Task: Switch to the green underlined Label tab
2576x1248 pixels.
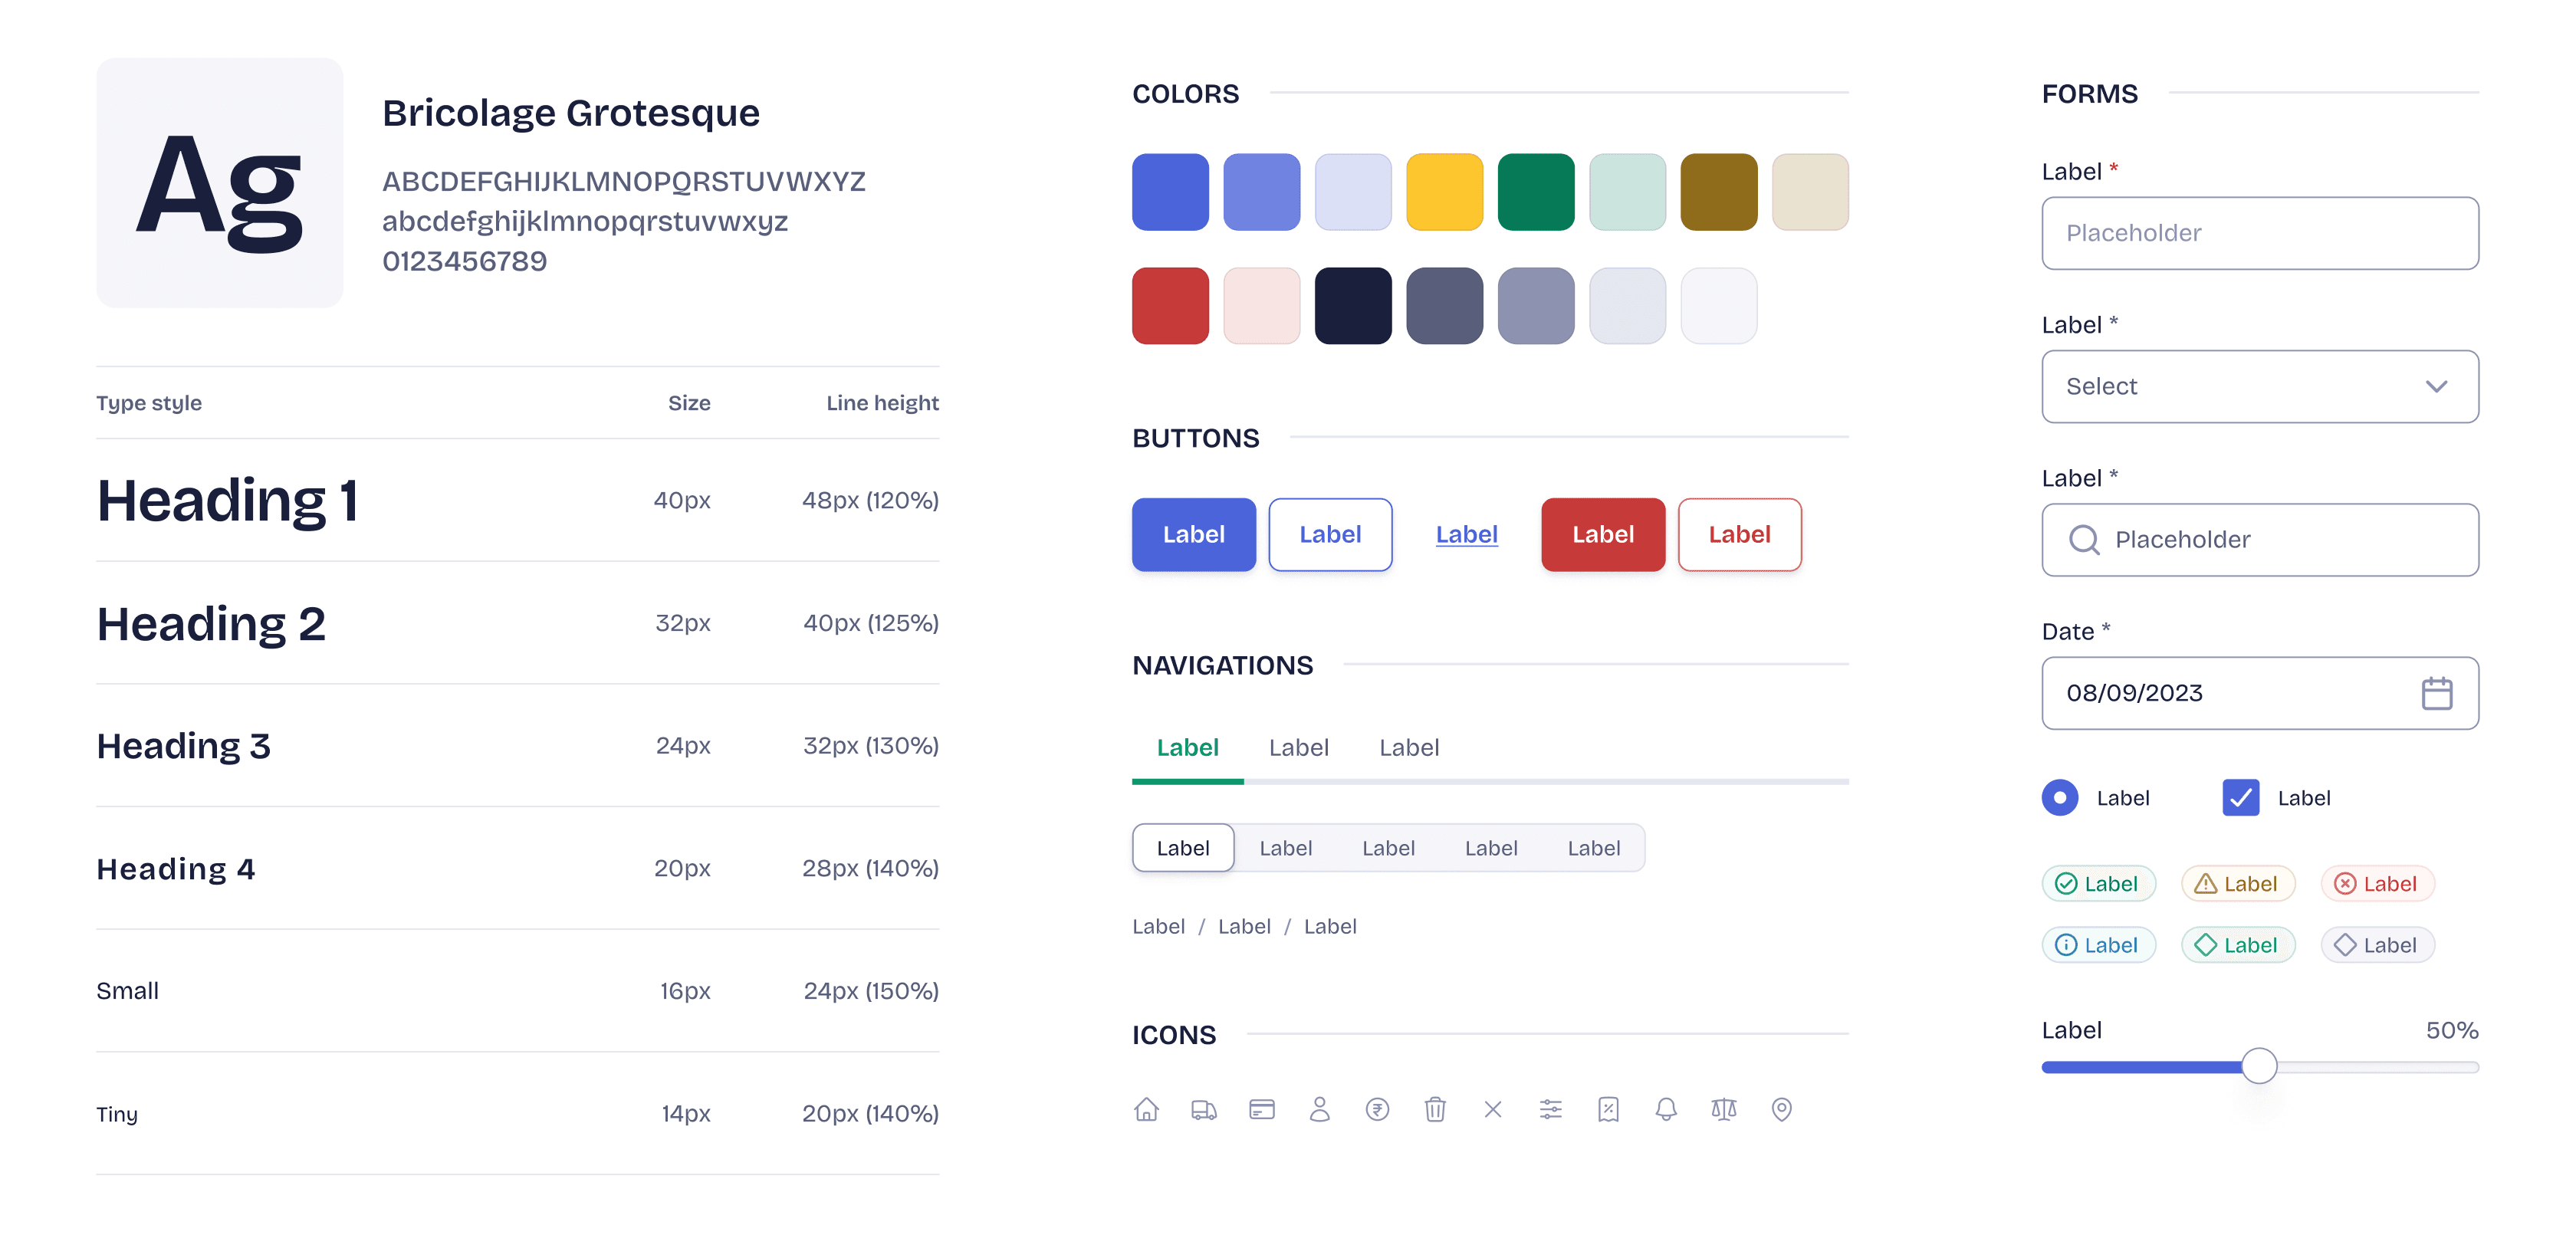Action: (x=1187, y=748)
